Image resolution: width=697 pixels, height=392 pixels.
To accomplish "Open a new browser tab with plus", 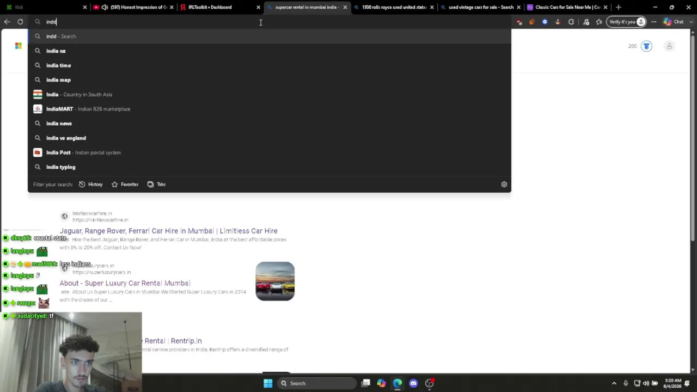I will pos(618,7).
